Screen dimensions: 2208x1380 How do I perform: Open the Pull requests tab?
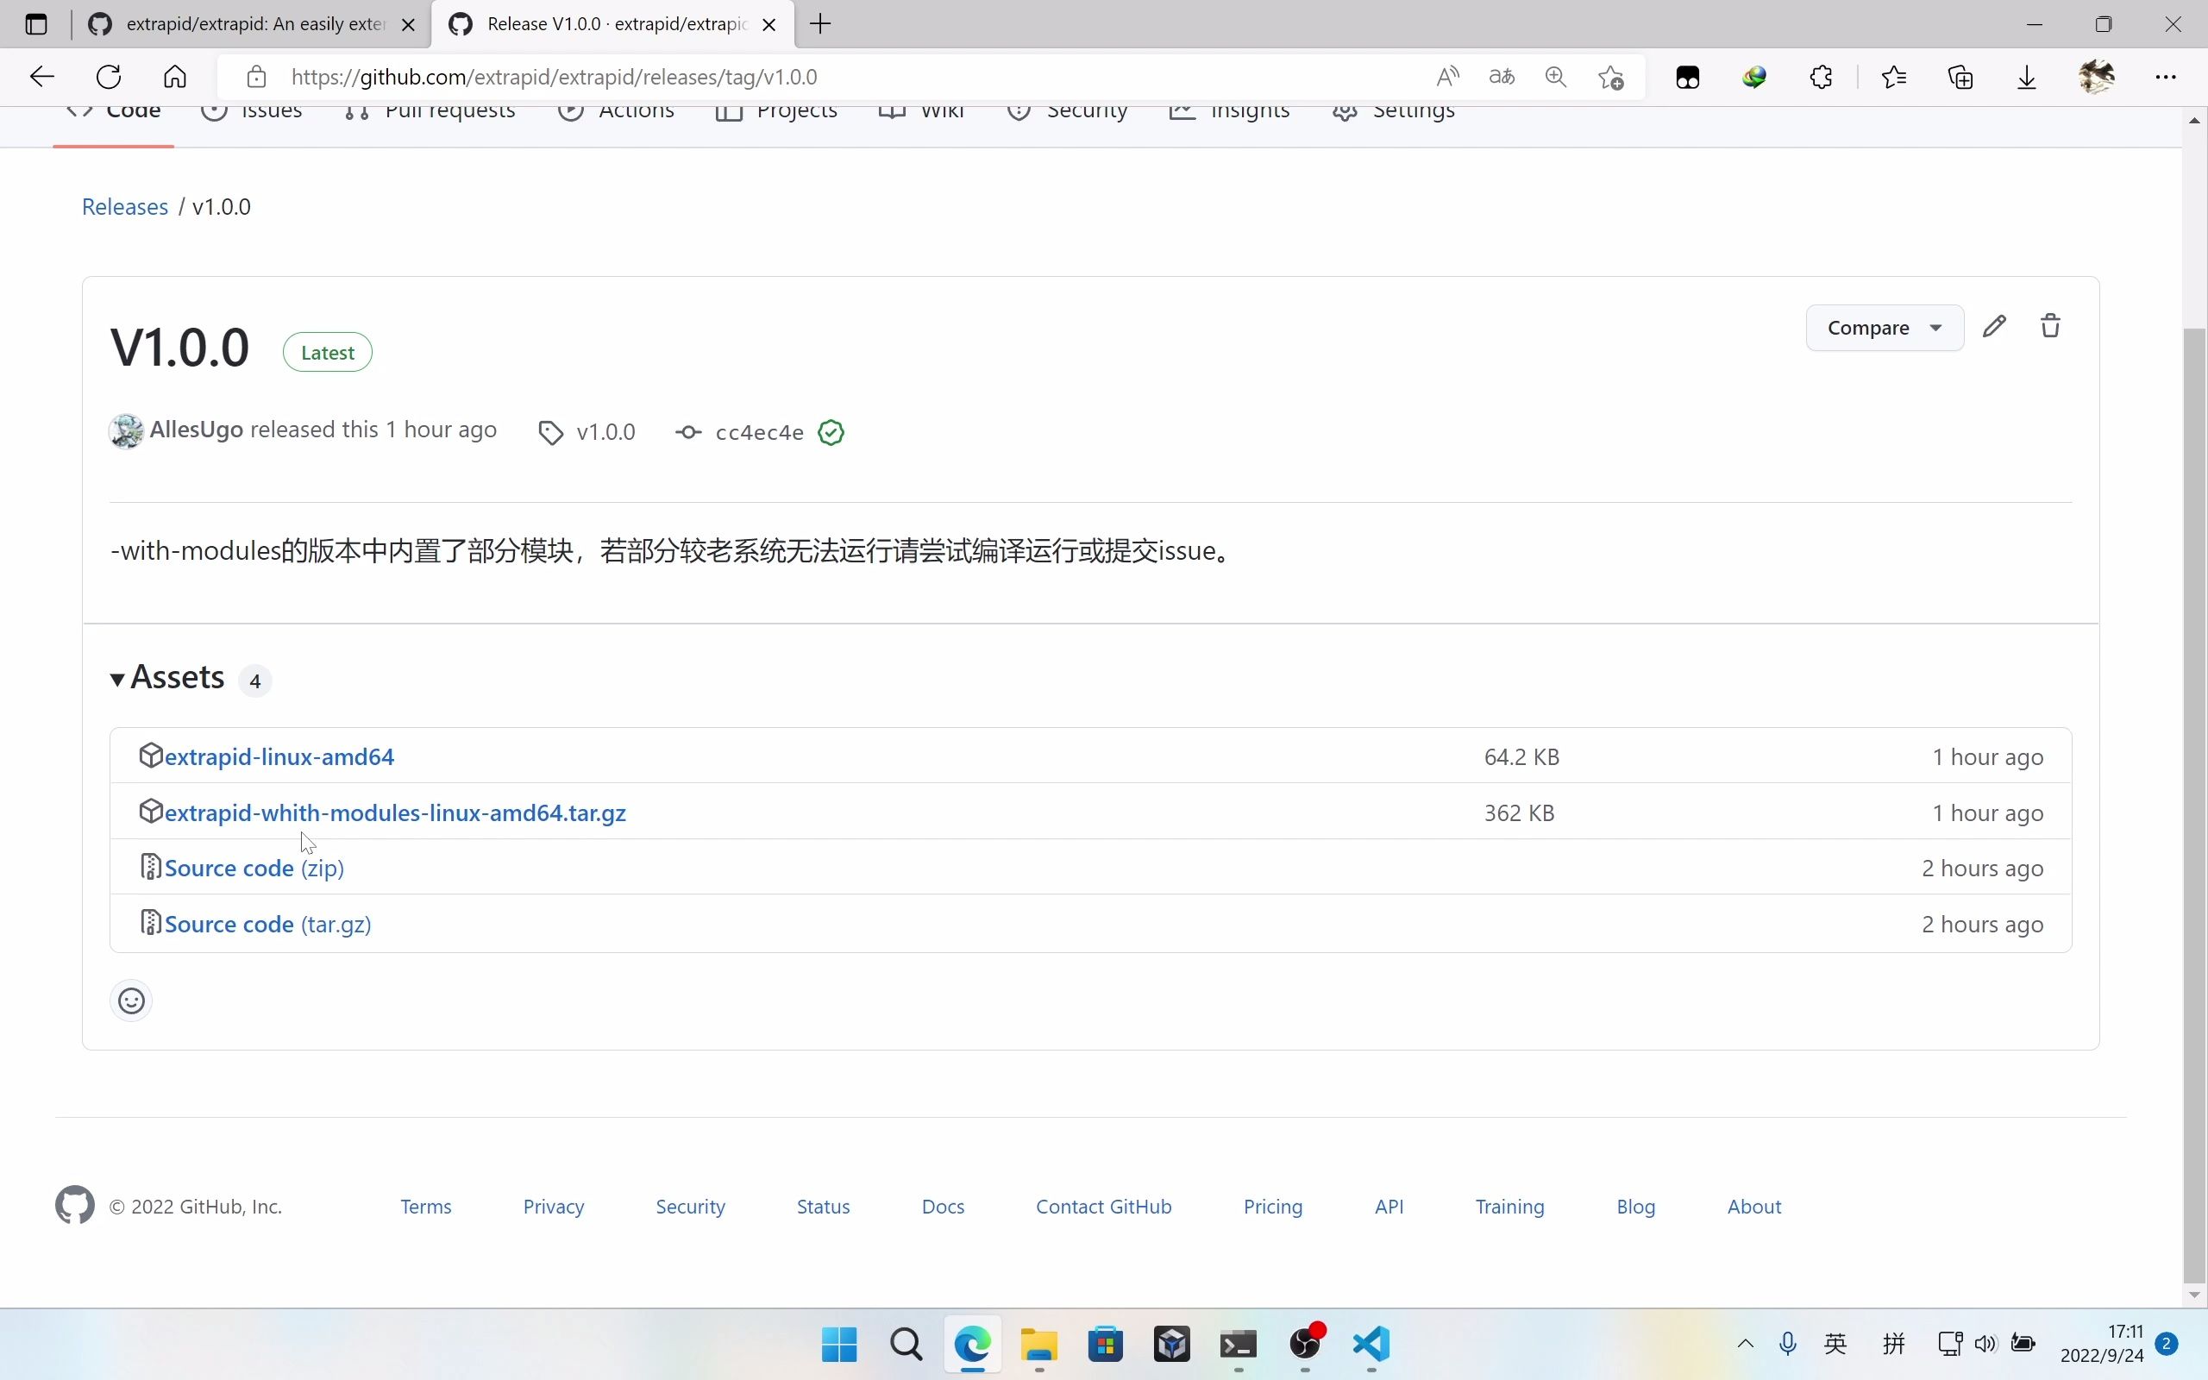[430, 111]
